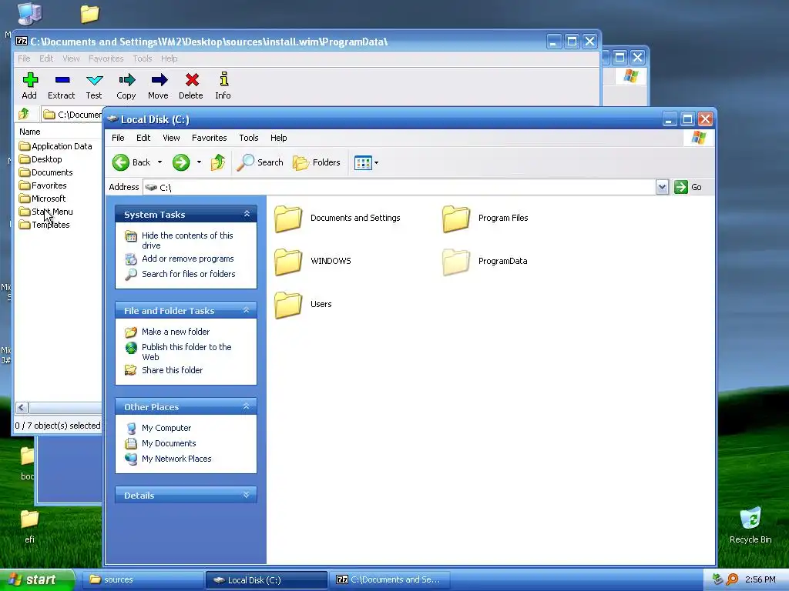Image resolution: width=789 pixels, height=591 pixels.
Task: Click the Go button beside address bar
Action: pos(688,188)
